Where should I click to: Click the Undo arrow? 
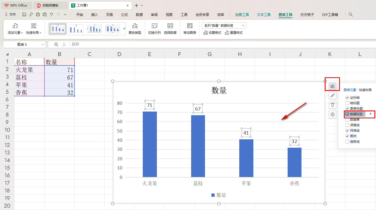pyautogui.click(x=52, y=15)
